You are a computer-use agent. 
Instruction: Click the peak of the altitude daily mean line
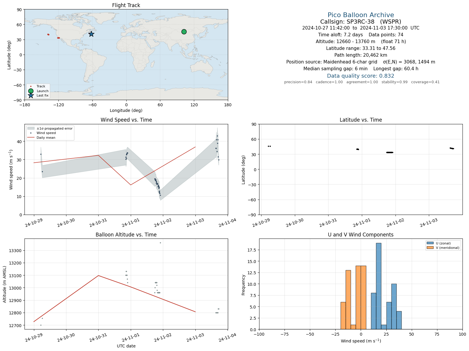[98, 275]
